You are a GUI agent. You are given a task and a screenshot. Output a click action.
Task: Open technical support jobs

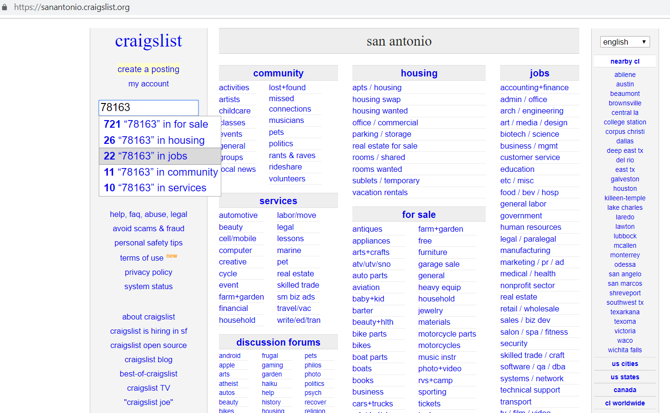tap(530, 390)
